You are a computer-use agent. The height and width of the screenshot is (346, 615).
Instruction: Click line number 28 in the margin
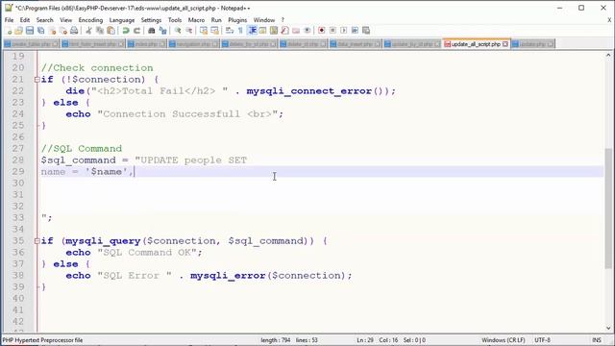pos(18,161)
